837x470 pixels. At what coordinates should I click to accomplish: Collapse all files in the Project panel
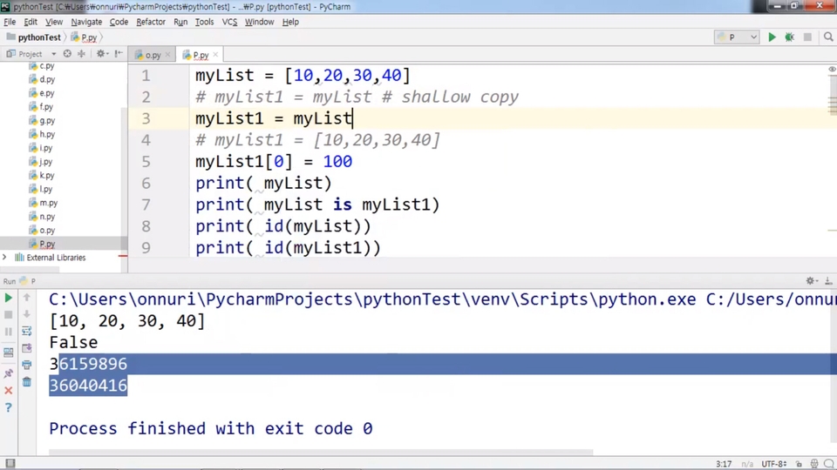81,53
